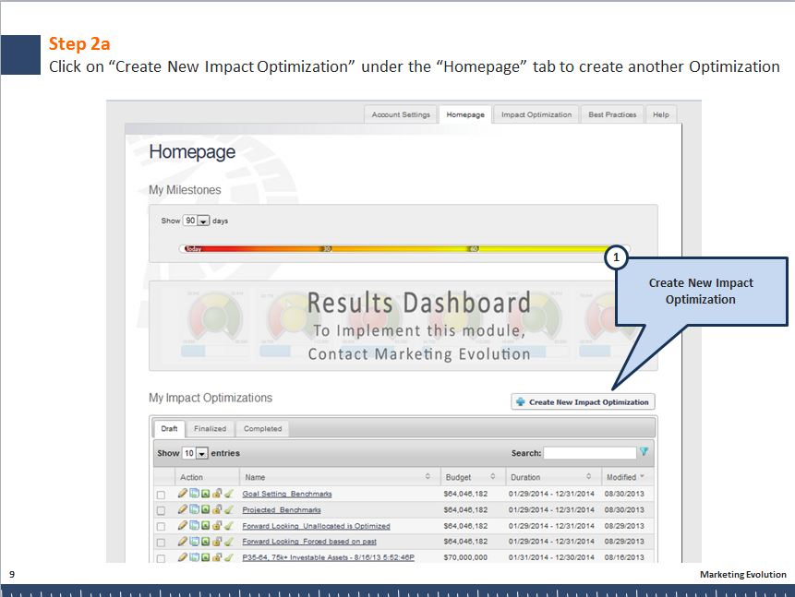This screenshot has height=597, width=795.
Task: Click the finalize checkmark icon for Goal Setting_Benchmarks
Action: (x=227, y=495)
